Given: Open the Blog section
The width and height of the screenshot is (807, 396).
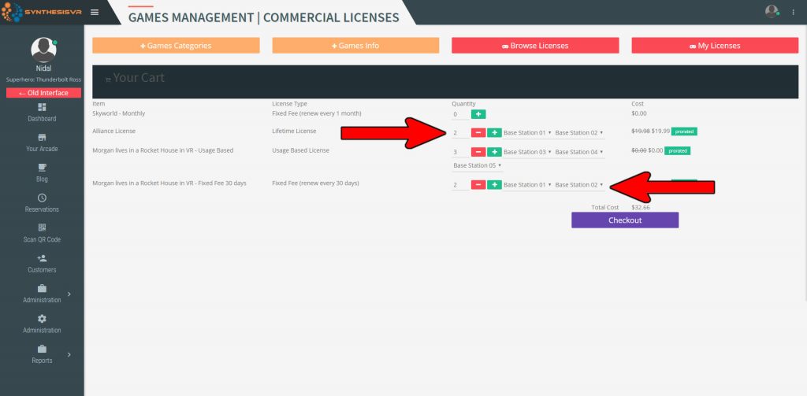Looking at the screenshot, I should 43,172.
